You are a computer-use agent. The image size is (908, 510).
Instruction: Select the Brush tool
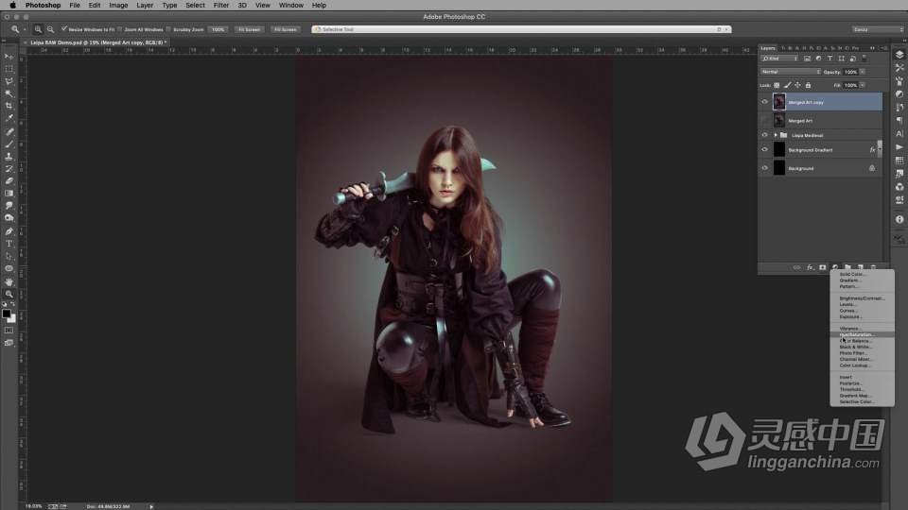click(9, 144)
